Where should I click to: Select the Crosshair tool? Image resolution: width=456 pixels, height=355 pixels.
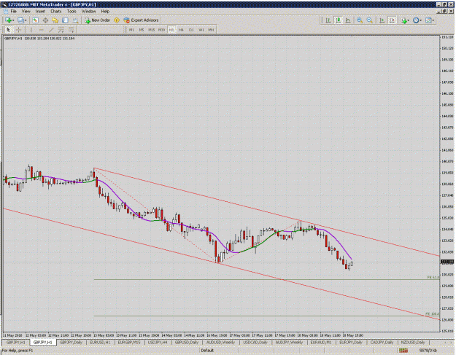(x=19, y=30)
